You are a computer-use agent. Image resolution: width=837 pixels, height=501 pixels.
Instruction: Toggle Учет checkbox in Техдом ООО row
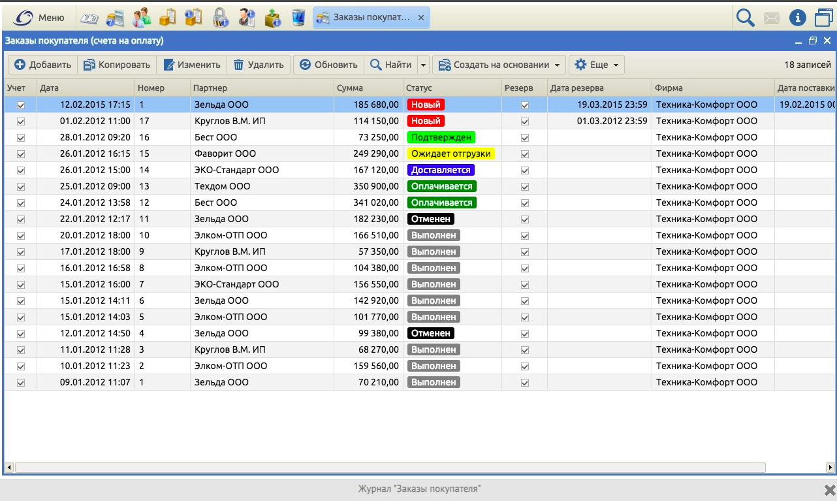[x=21, y=187]
